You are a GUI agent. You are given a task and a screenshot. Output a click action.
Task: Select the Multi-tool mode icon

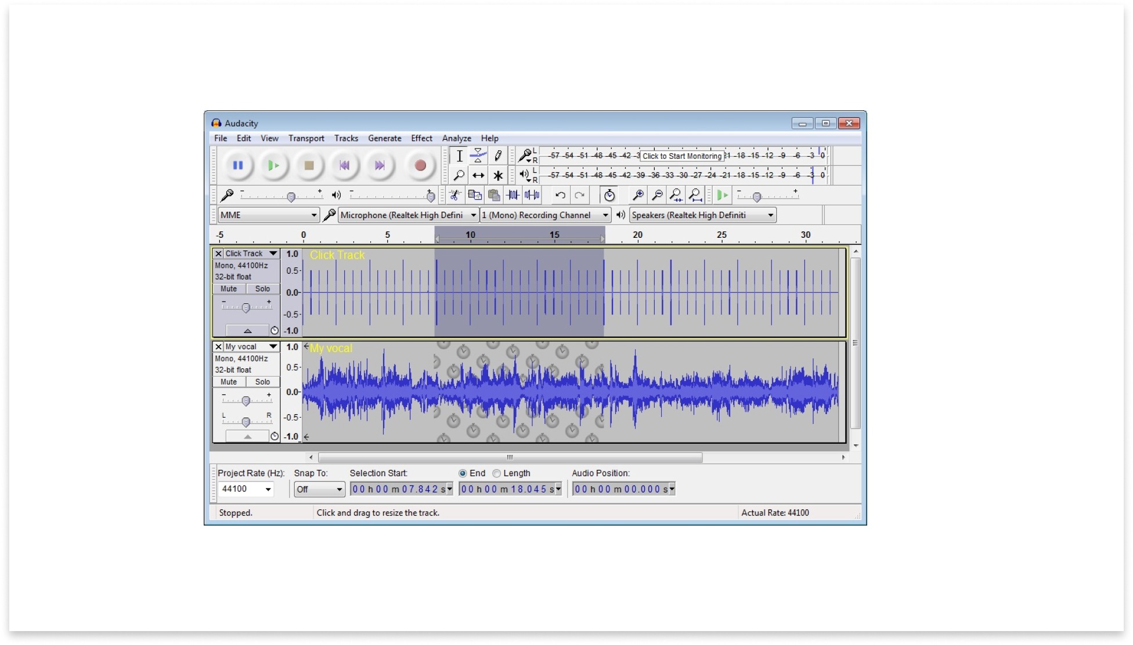point(497,174)
